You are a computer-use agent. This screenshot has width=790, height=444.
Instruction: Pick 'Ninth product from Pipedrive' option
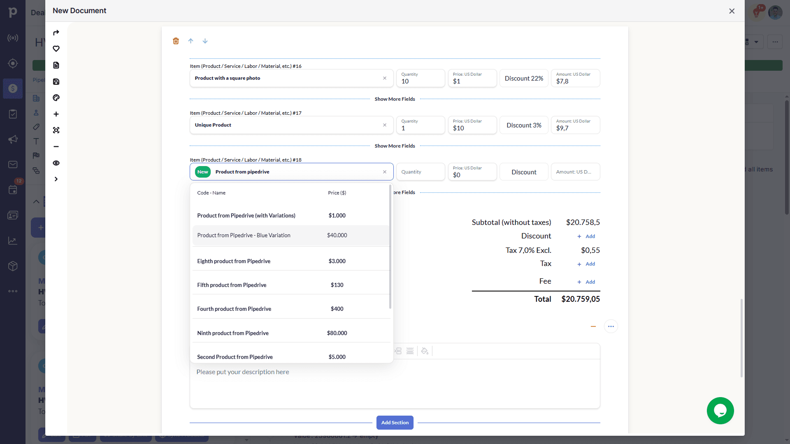click(291, 333)
